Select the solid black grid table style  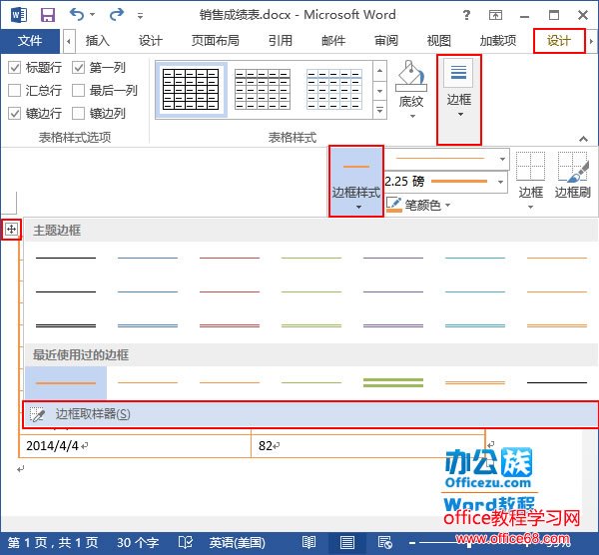coord(191,90)
